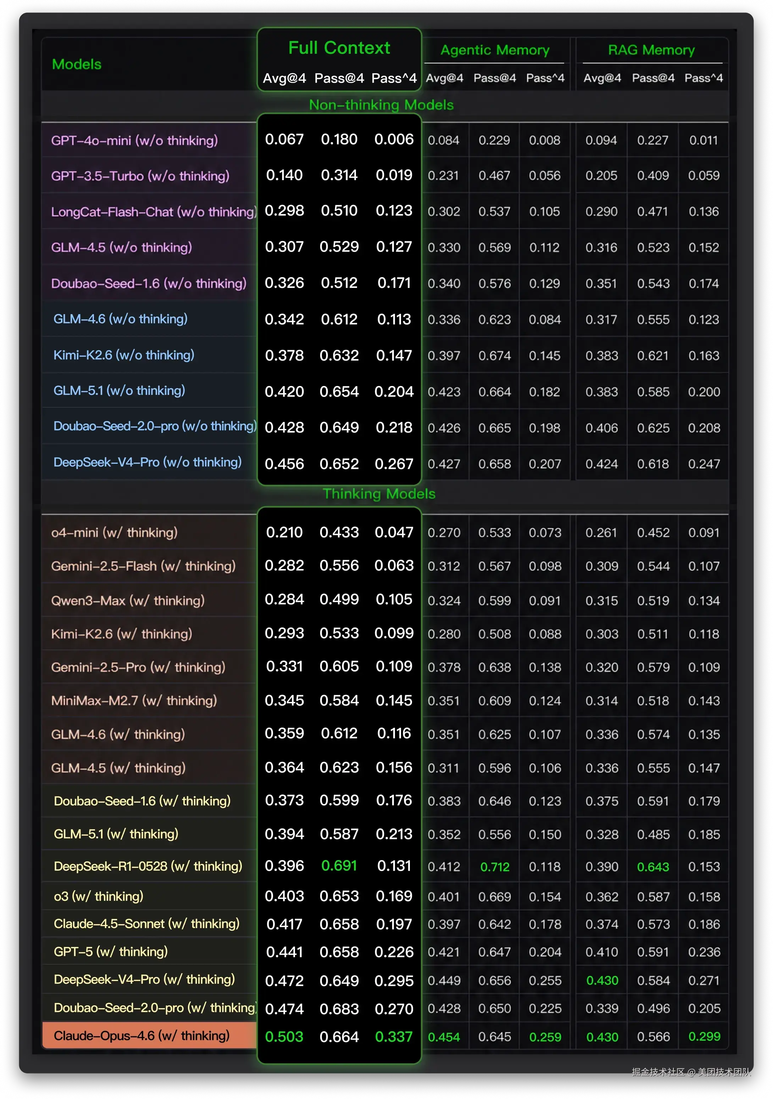Click the Non-thinking Models section title

point(381,104)
